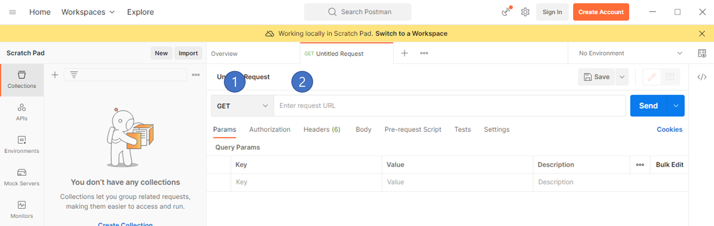Viewport: 714px width, 226px height.
Task: Open the comments icon
Action: pyautogui.click(x=670, y=77)
